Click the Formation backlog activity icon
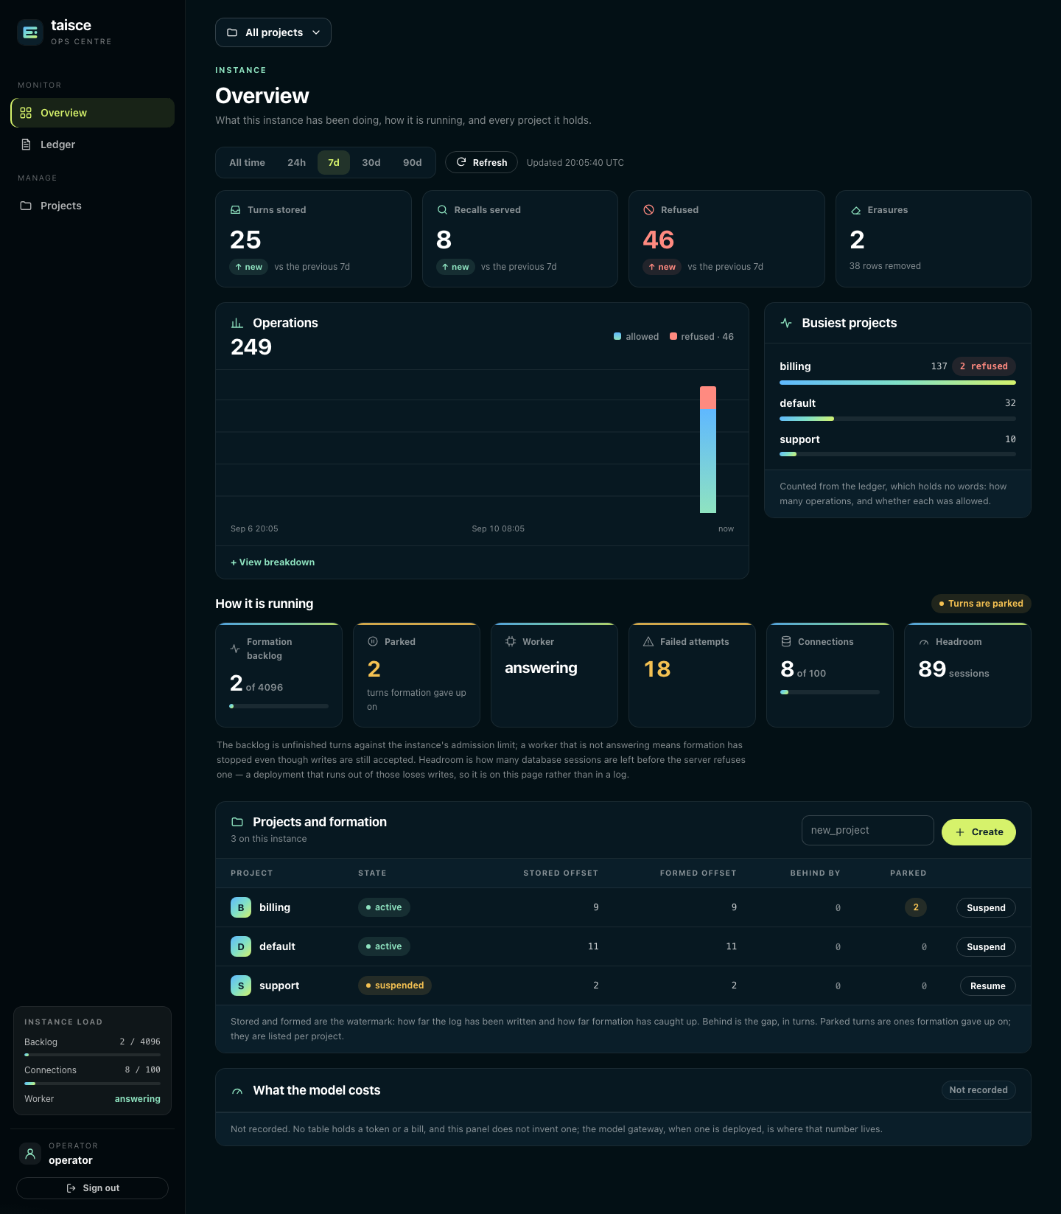This screenshot has height=1214, width=1061. (235, 649)
